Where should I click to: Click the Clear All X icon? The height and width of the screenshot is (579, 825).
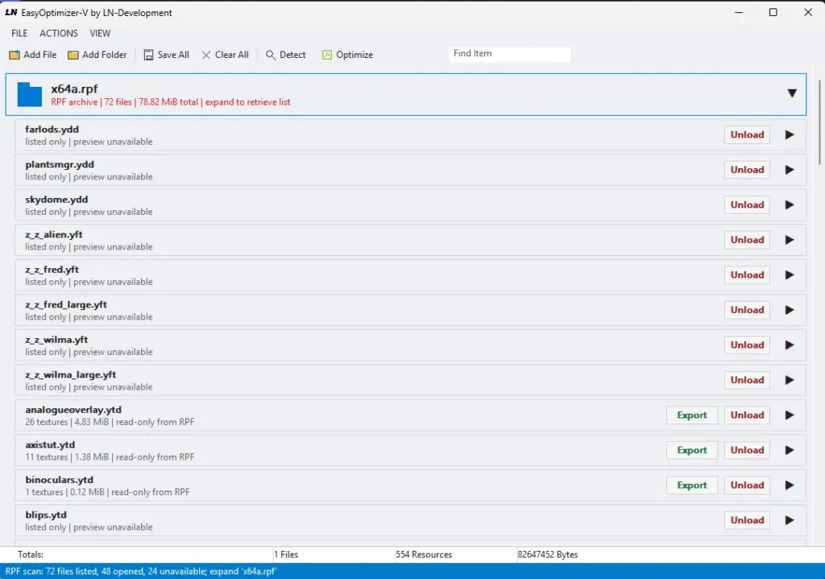point(206,55)
